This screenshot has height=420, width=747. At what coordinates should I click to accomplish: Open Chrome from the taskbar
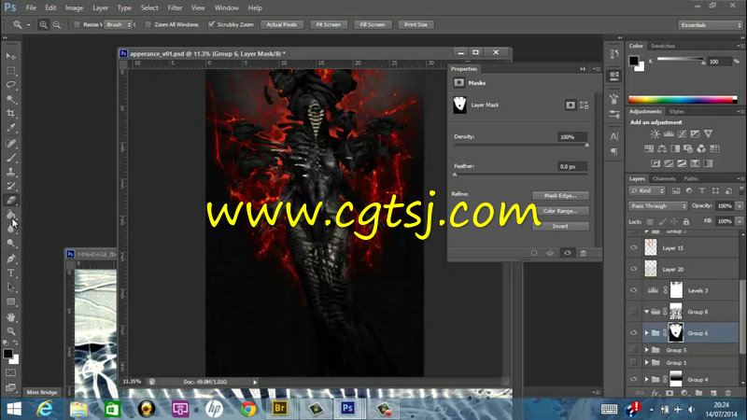coord(247,408)
